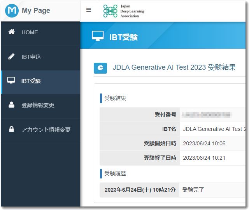Toggle the hamburger sidebar menu button
Image resolution: width=249 pixels, height=210 pixels.
click(89, 10)
